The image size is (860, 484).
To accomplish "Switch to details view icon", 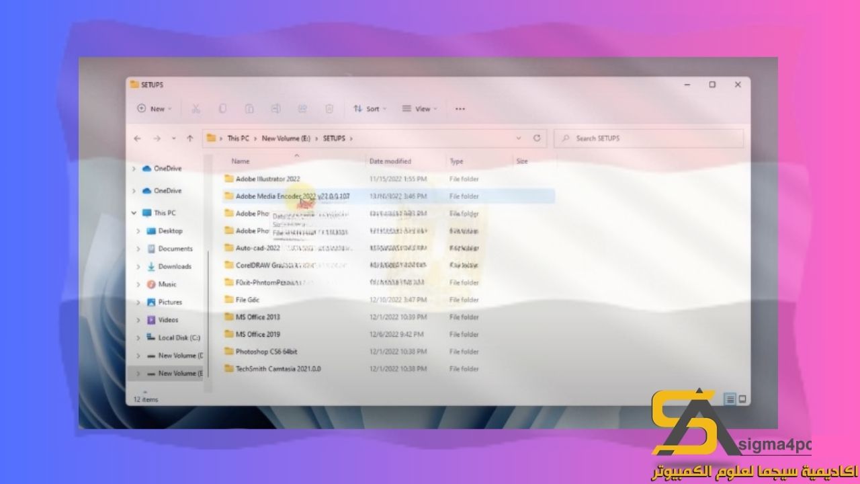I will click(x=730, y=399).
